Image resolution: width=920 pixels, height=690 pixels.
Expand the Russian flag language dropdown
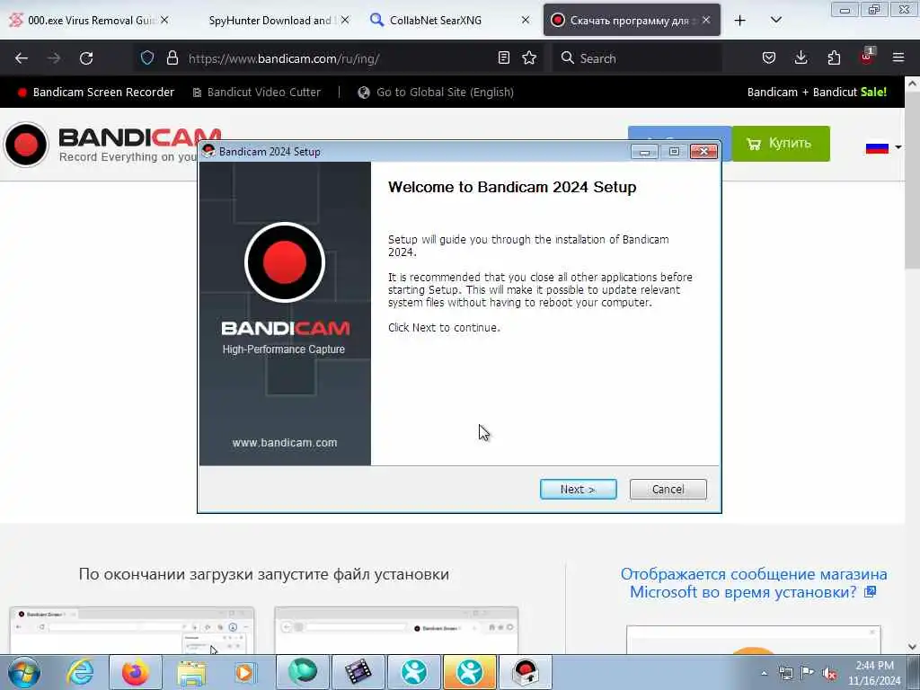coord(883,147)
